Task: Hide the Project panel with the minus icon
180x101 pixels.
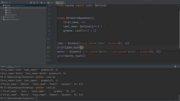Action: coord(44,3)
